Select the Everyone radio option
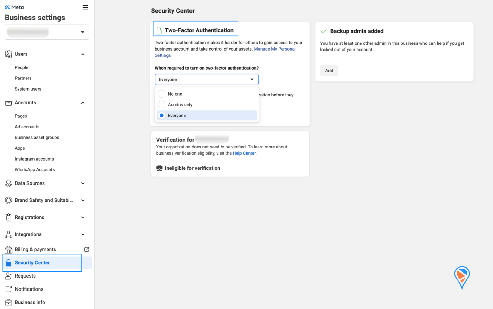Viewport: 493px width, 309px height. click(161, 116)
